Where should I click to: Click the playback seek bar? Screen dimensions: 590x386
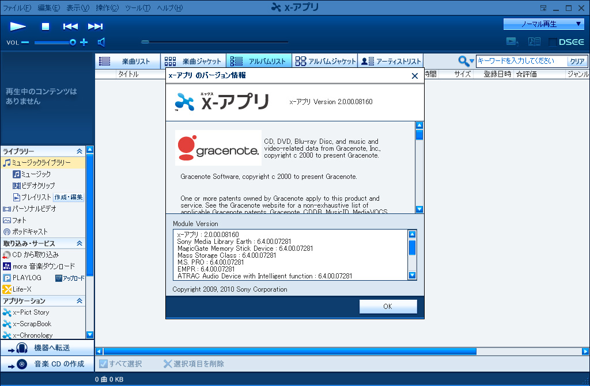pos(214,42)
